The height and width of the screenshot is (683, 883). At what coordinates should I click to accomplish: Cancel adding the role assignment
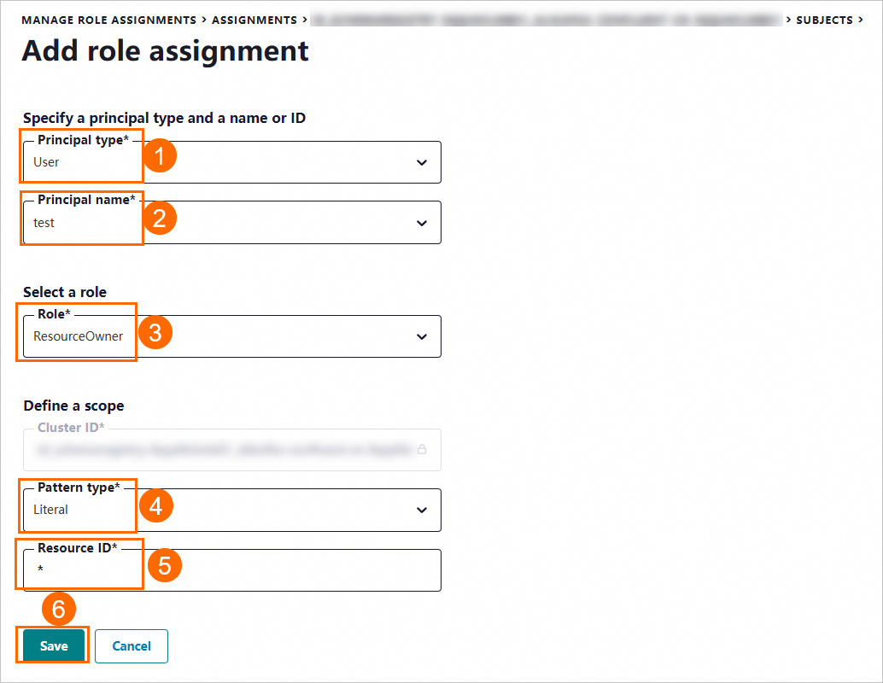point(132,646)
